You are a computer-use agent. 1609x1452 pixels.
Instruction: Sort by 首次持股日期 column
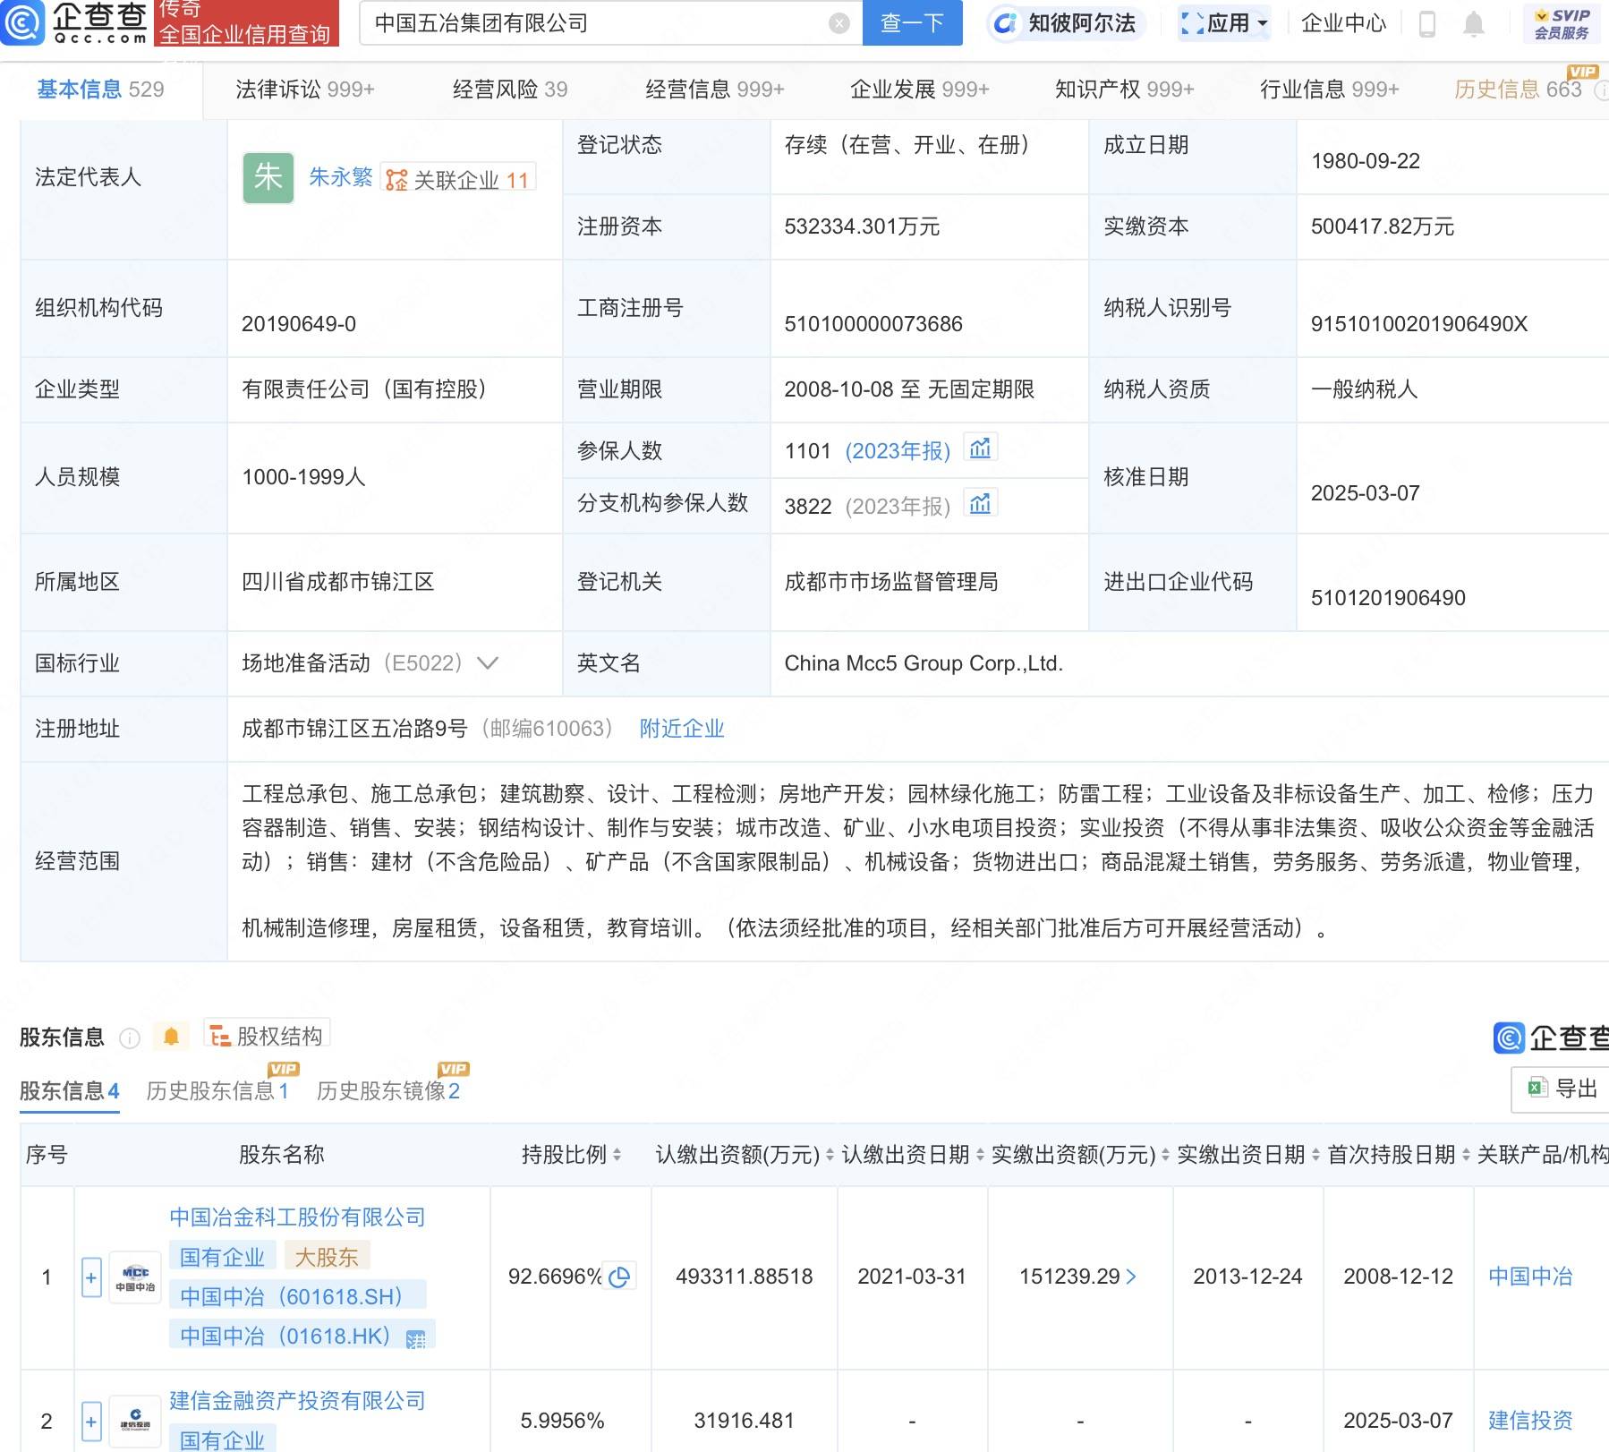(1466, 1155)
